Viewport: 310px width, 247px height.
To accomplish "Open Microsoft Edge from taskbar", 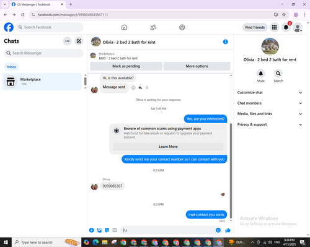I will pyautogui.click(x=95, y=242).
